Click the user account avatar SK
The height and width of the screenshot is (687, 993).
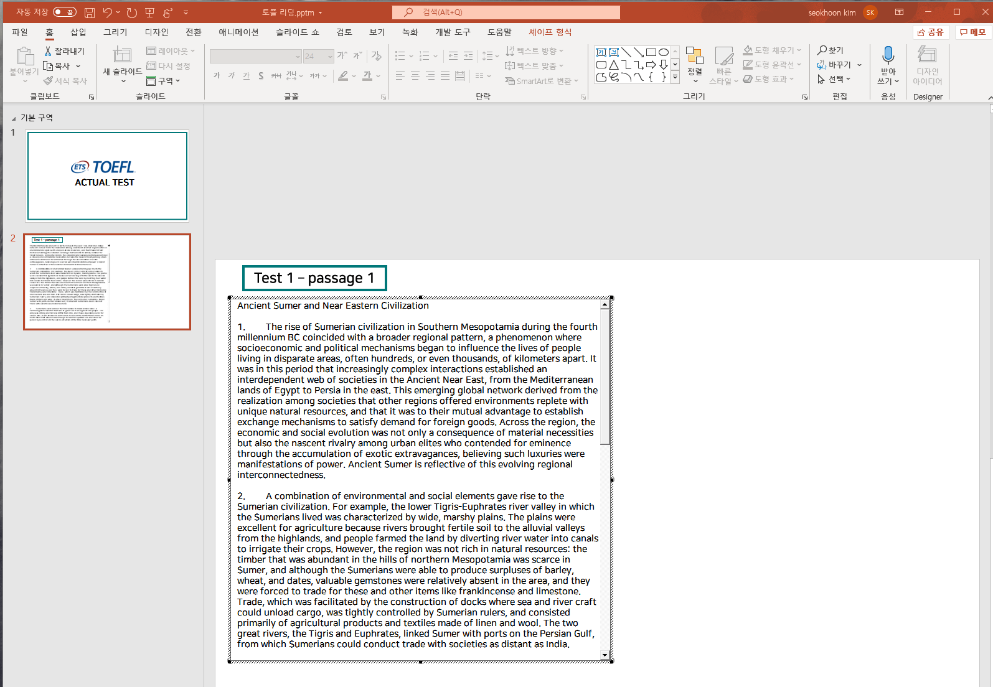coord(870,12)
